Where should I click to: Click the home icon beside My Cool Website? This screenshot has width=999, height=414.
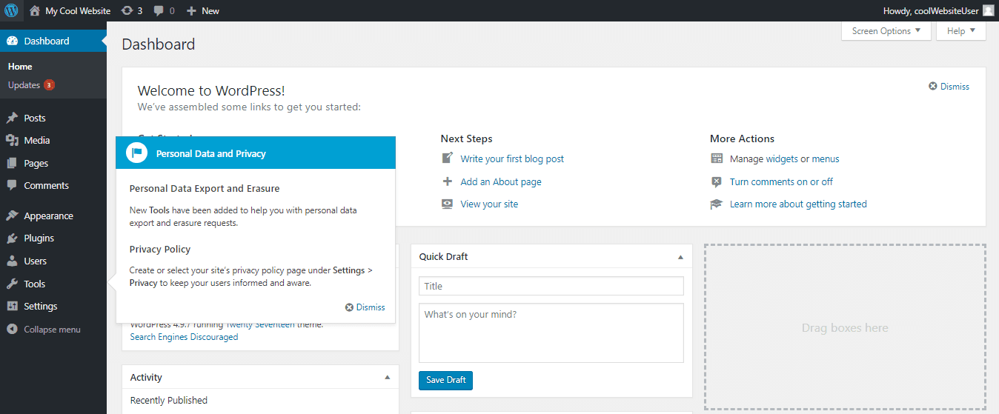pyautogui.click(x=35, y=10)
